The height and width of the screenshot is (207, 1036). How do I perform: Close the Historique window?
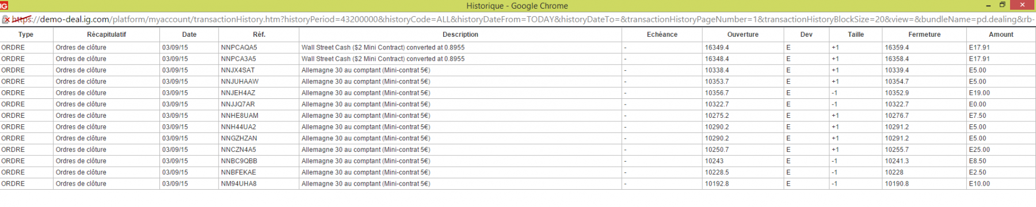(x=1022, y=5)
